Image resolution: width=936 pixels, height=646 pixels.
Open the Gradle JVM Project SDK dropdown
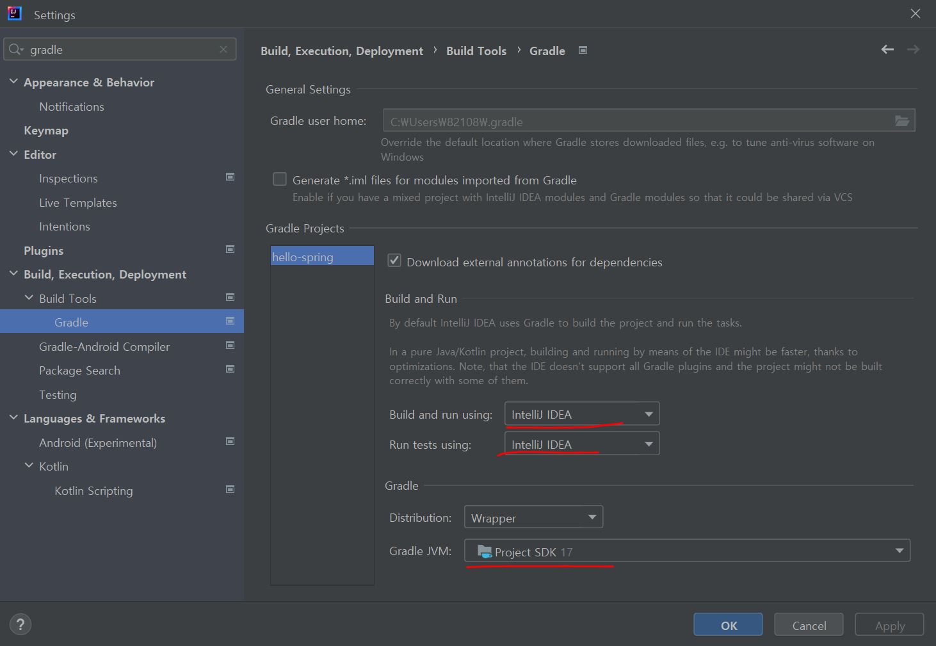tap(687, 551)
